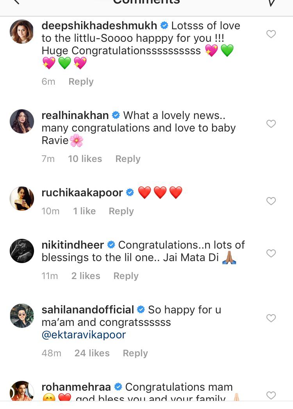Viewport: 293px width, 409px height.
Task: Like sahilanandofficial's comment
Action: point(271,318)
